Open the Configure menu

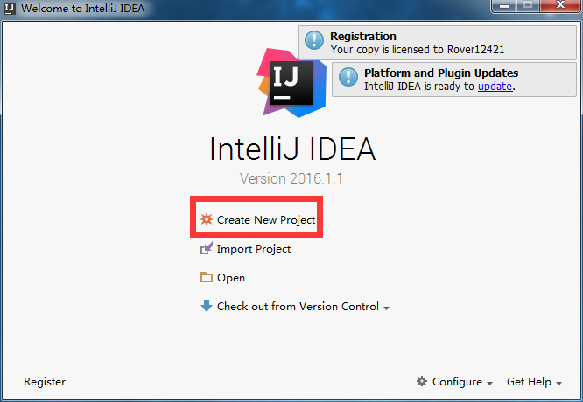click(x=457, y=382)
